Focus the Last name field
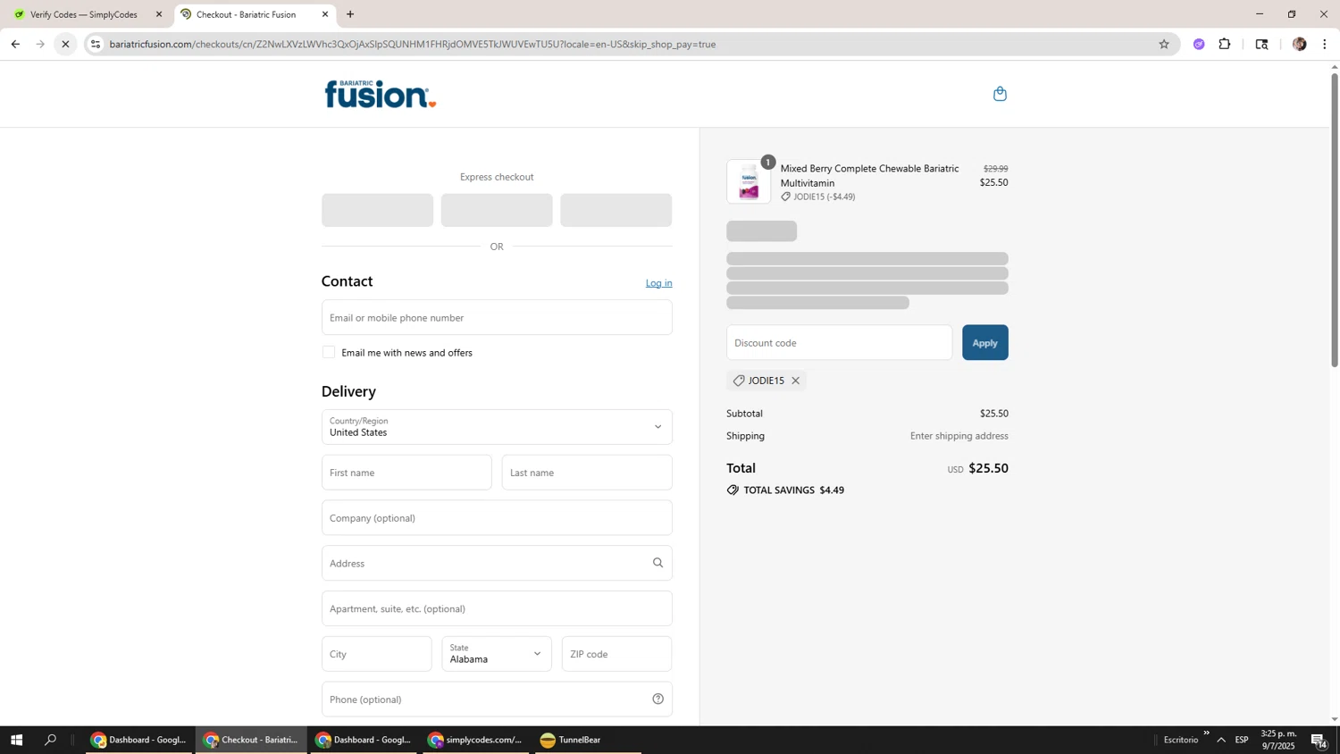 coord(587,473)
